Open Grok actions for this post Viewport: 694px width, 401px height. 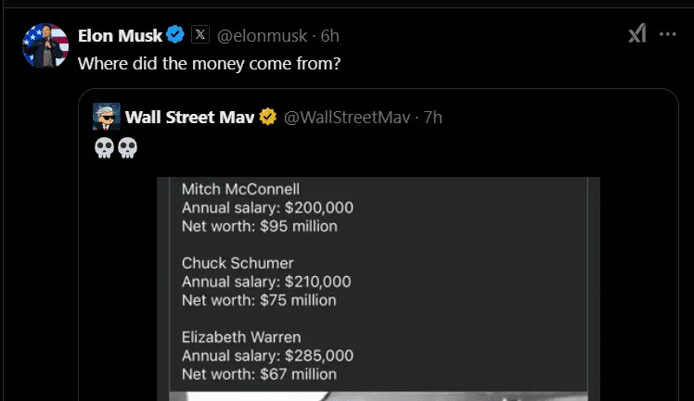tap(636, 35)
